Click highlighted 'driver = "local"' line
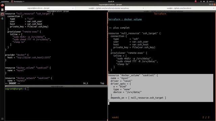Screen dimensions: 216x121 coord(122,81)
